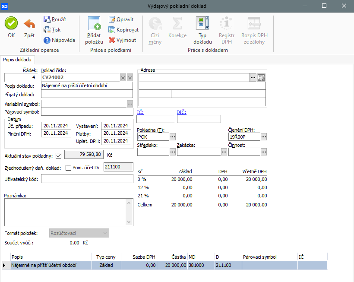Image resolution: width=354 pixels, height=282 pixels.
Task: Toggle the Aktuální stav pokladny checkbox
Action: click(x=59, y=155)
